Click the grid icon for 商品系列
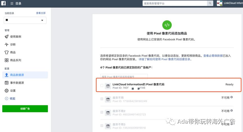 pos(6,60)
